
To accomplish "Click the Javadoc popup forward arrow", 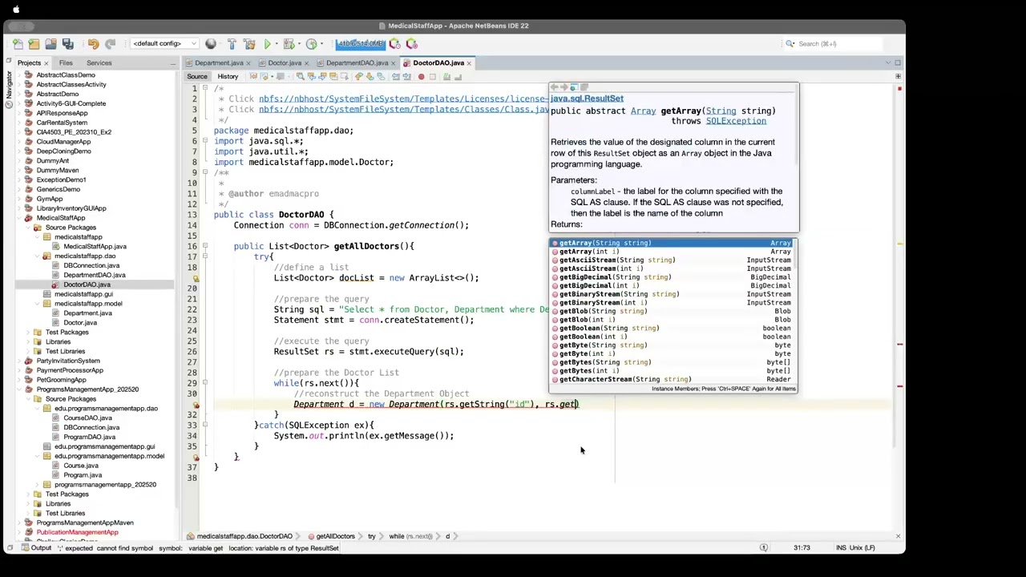I will click(563, 87).
